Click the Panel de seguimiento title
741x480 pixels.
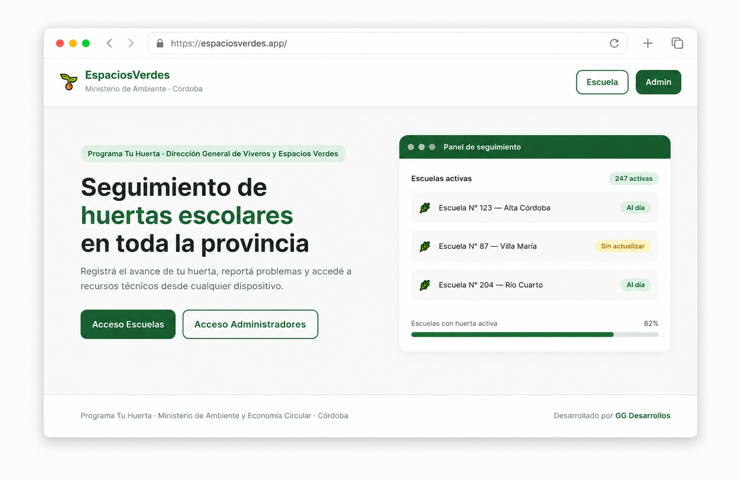(482, 147)
